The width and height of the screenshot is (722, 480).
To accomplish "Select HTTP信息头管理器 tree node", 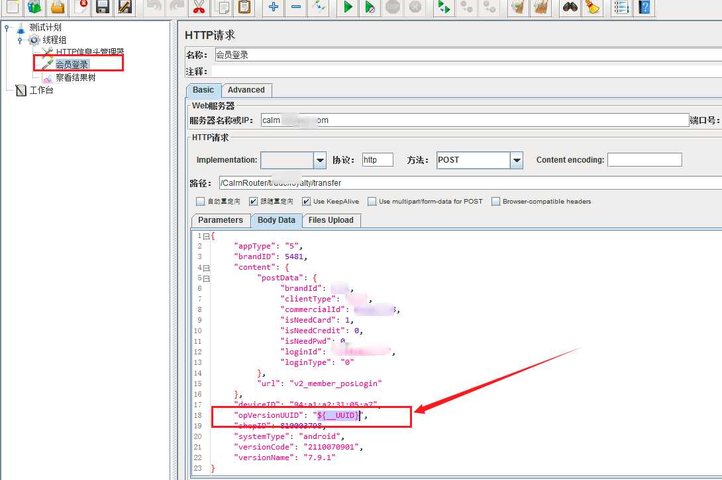I will (90, 52).
